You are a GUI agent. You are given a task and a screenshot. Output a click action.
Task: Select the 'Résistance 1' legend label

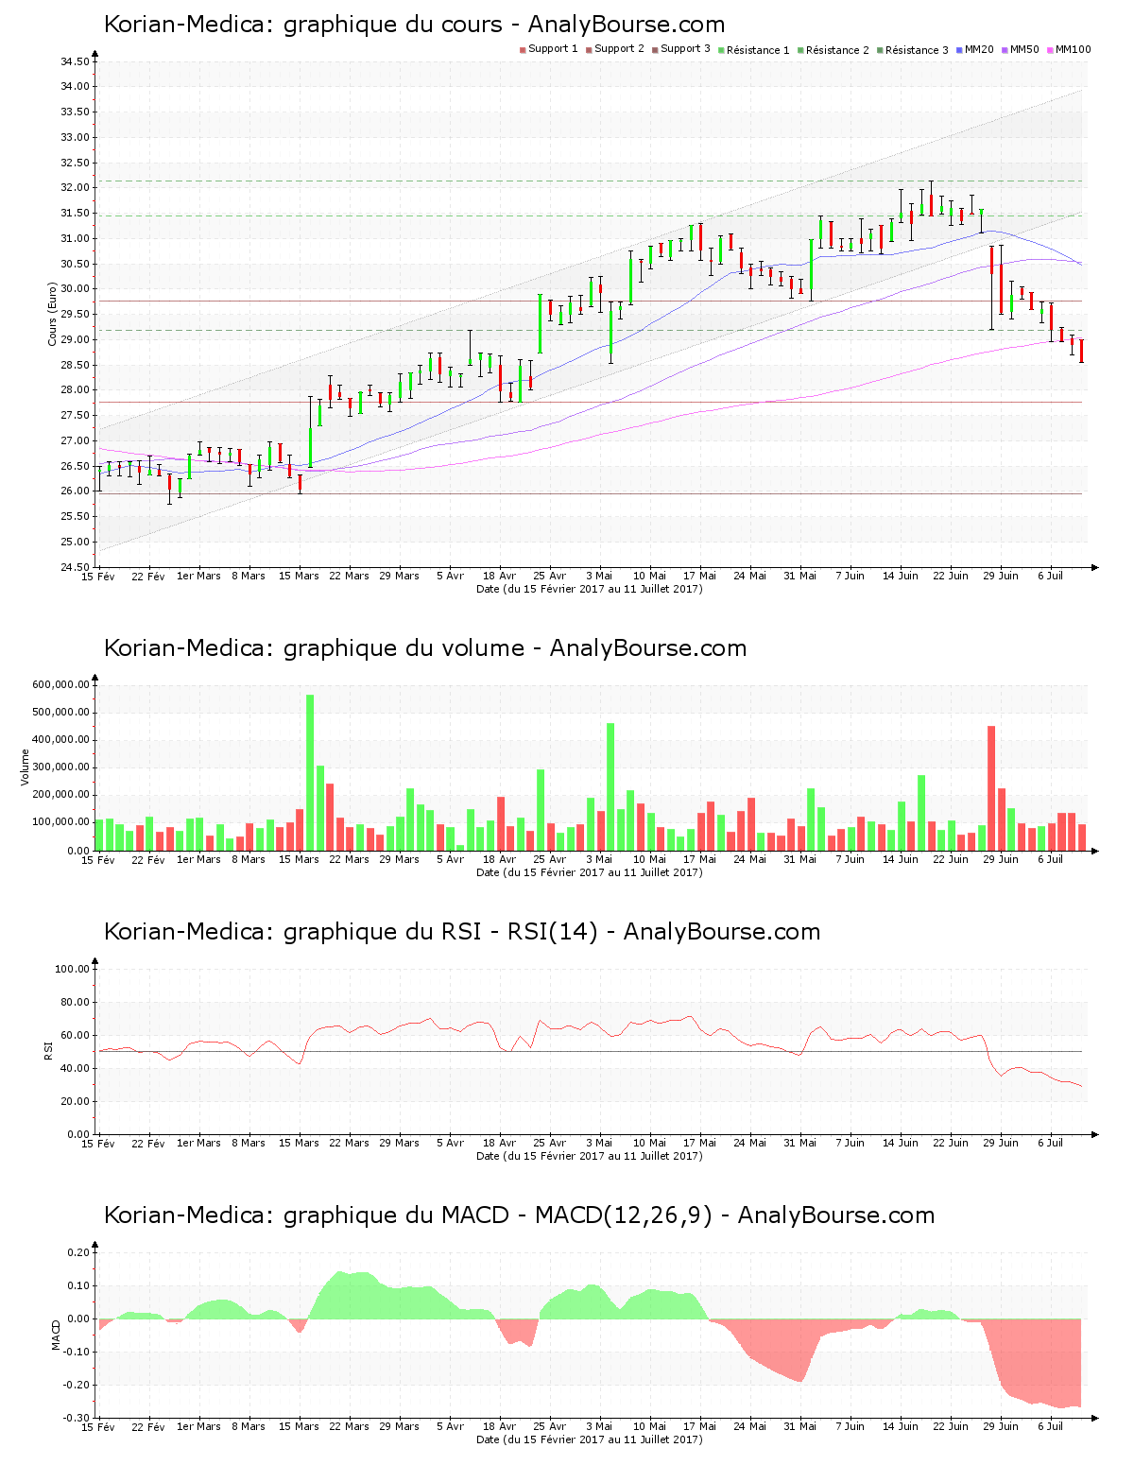pos(758,50)
